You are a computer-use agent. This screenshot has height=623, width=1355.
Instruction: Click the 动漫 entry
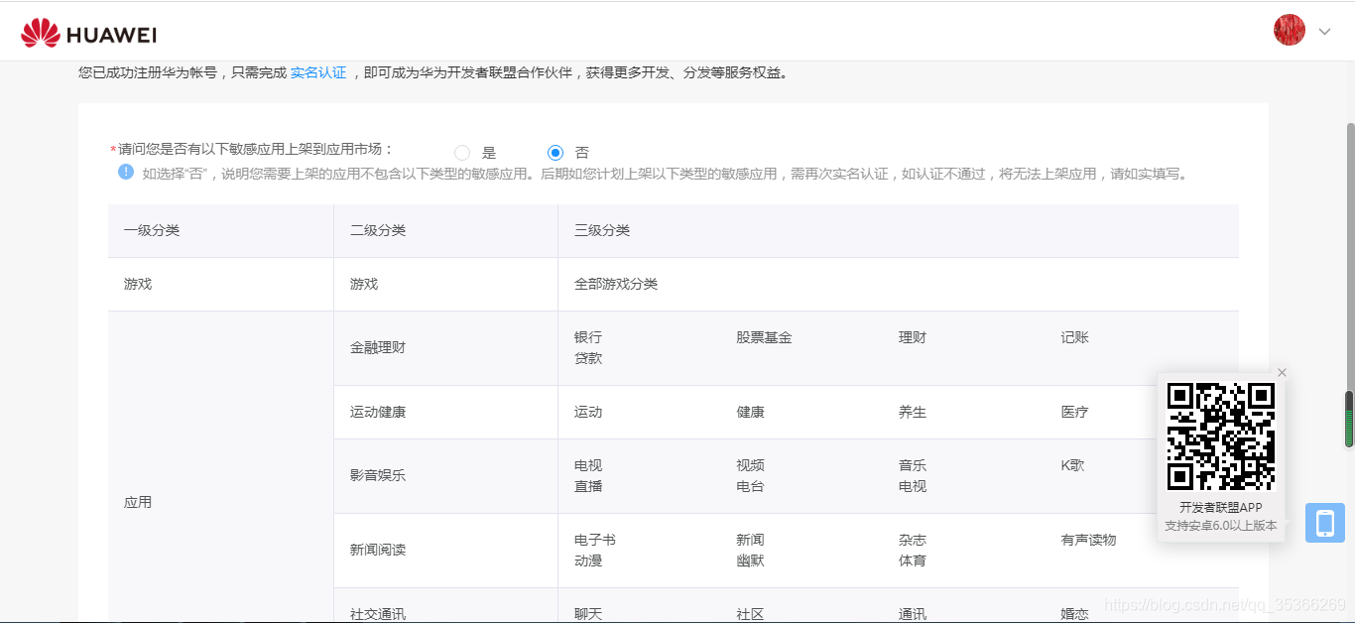588,561
